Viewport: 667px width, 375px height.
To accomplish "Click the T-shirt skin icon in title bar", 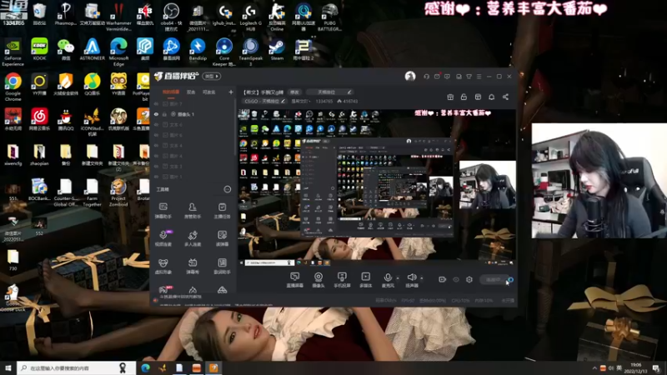I will pos(469,77).
